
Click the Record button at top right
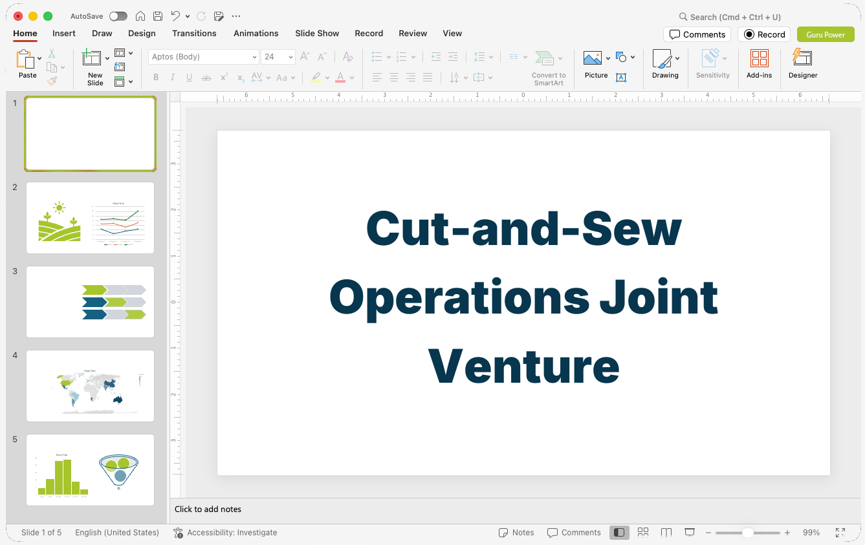coord(764,34)
